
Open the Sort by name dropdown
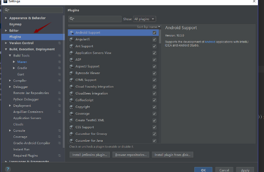[148, 27]
